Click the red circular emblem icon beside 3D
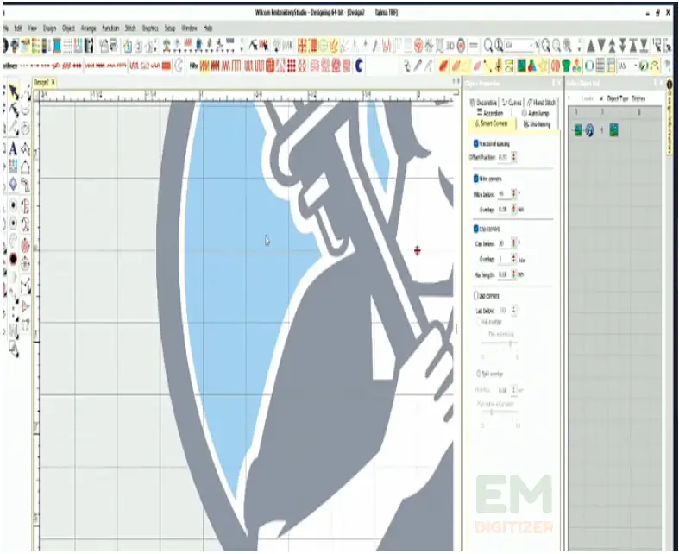679x554 pixels. tap(462, 46)
